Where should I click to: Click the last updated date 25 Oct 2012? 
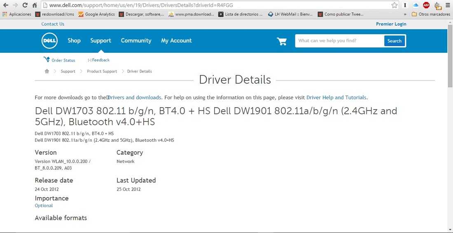pyautogui.click(x=128, y=189)
